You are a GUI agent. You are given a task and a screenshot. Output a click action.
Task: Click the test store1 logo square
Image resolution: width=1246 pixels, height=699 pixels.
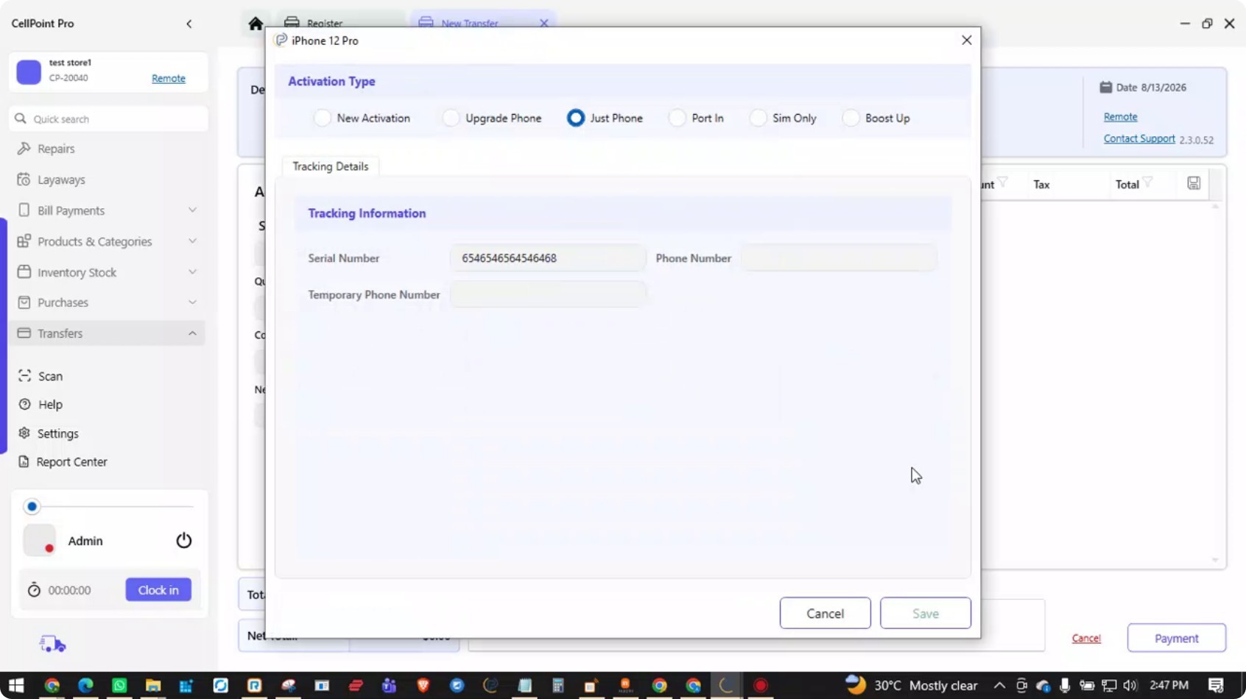click(x=29, y=72)
